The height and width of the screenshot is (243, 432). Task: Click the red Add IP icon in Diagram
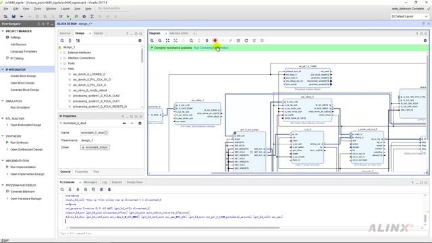point(215,40)
